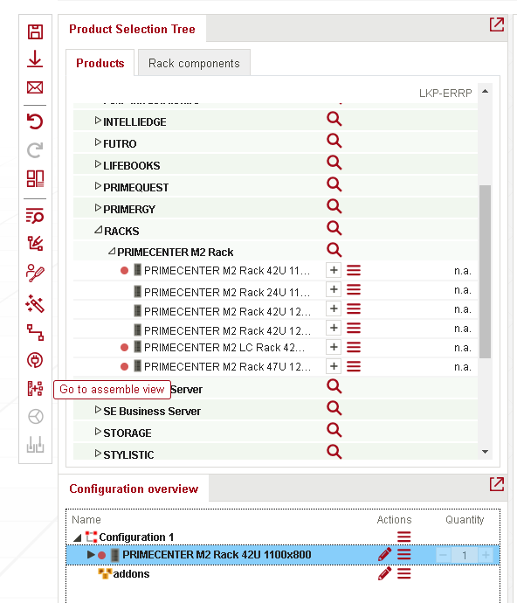Pop out the Product Selection Tree panel

click(x=497, y=24)
